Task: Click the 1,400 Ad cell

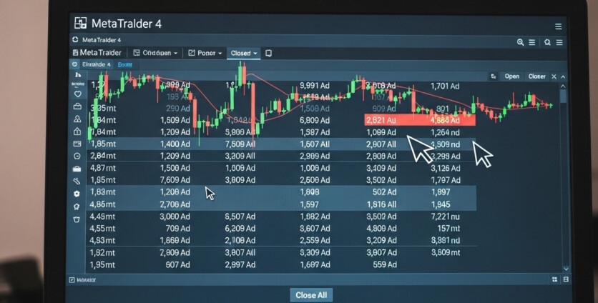Action: 175,144
